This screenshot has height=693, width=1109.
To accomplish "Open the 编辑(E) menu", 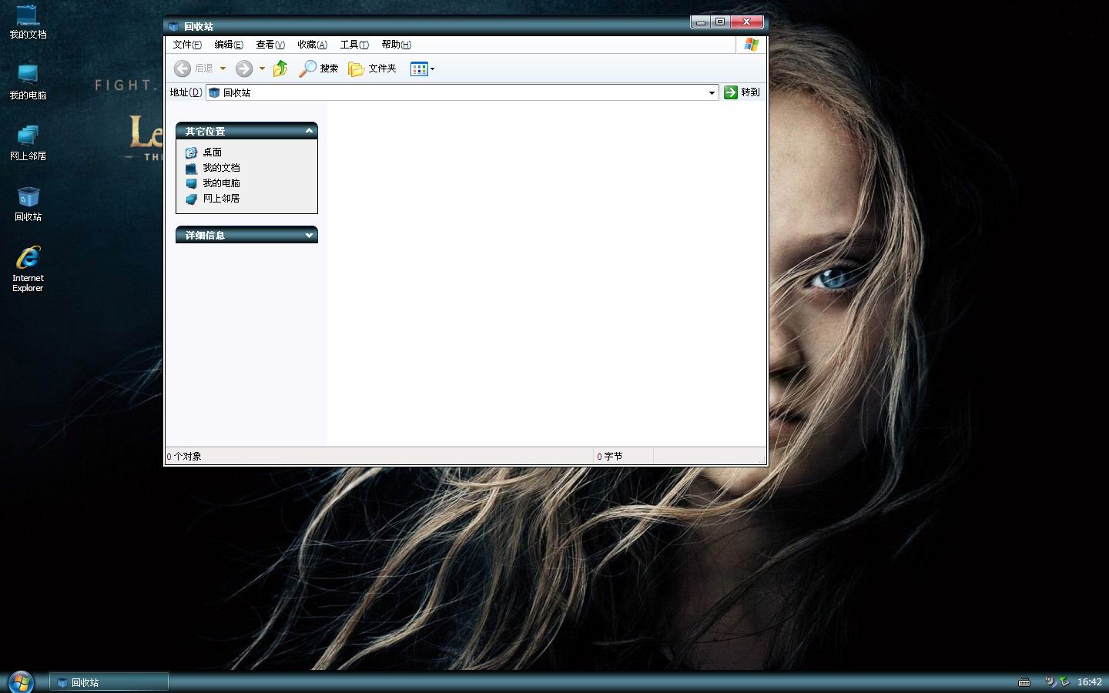I will click(x=229, y=45).
